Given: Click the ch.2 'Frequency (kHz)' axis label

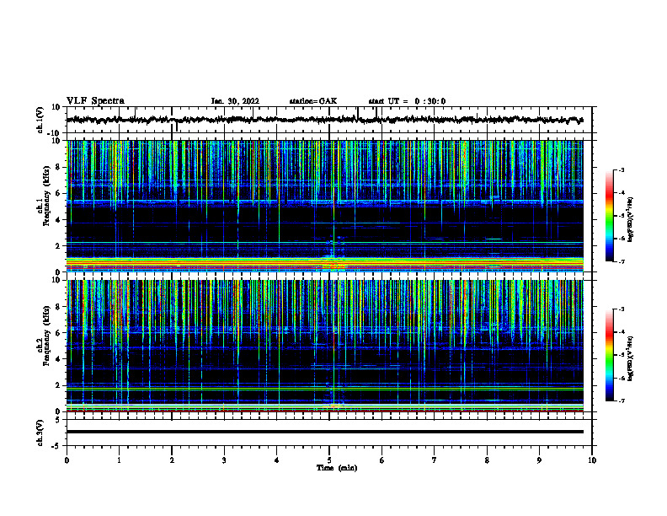Looking at the screenshot, I should [x=47, y=336].
